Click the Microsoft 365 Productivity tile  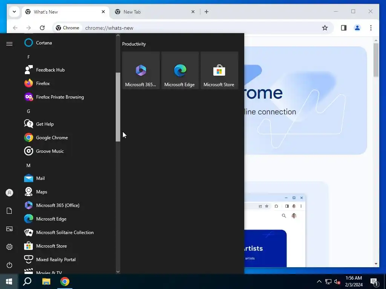141,70
